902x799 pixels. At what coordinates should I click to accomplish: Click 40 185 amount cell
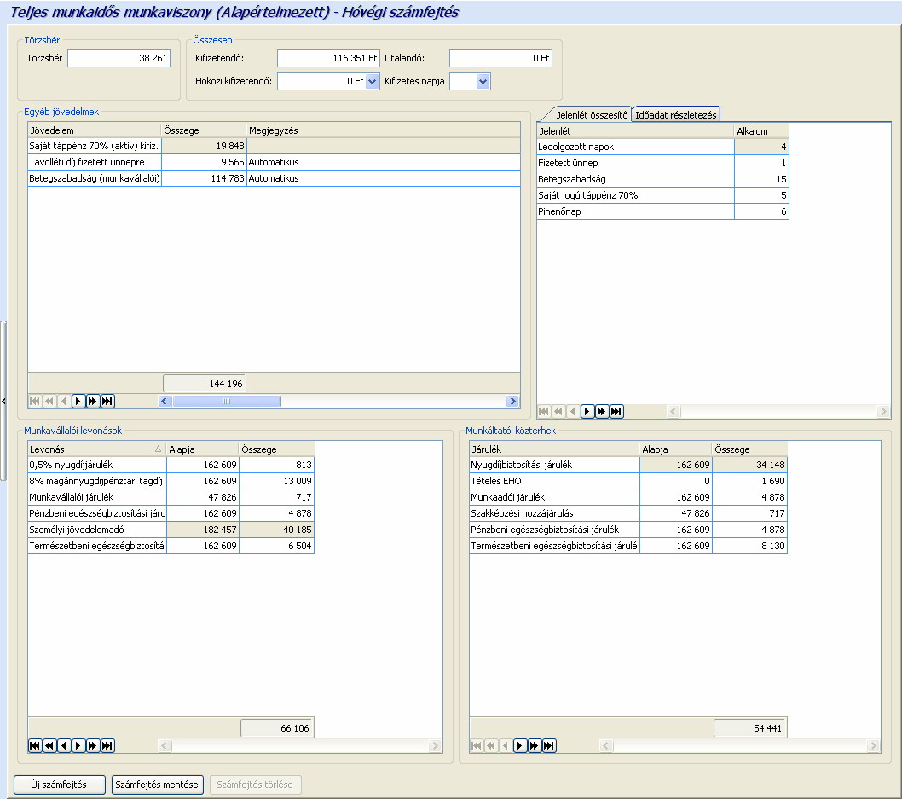(x=277, y=530)
